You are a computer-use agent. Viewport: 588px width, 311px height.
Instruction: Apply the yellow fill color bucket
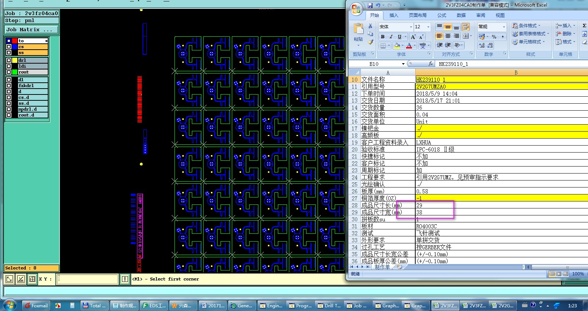tap(397, 46)
